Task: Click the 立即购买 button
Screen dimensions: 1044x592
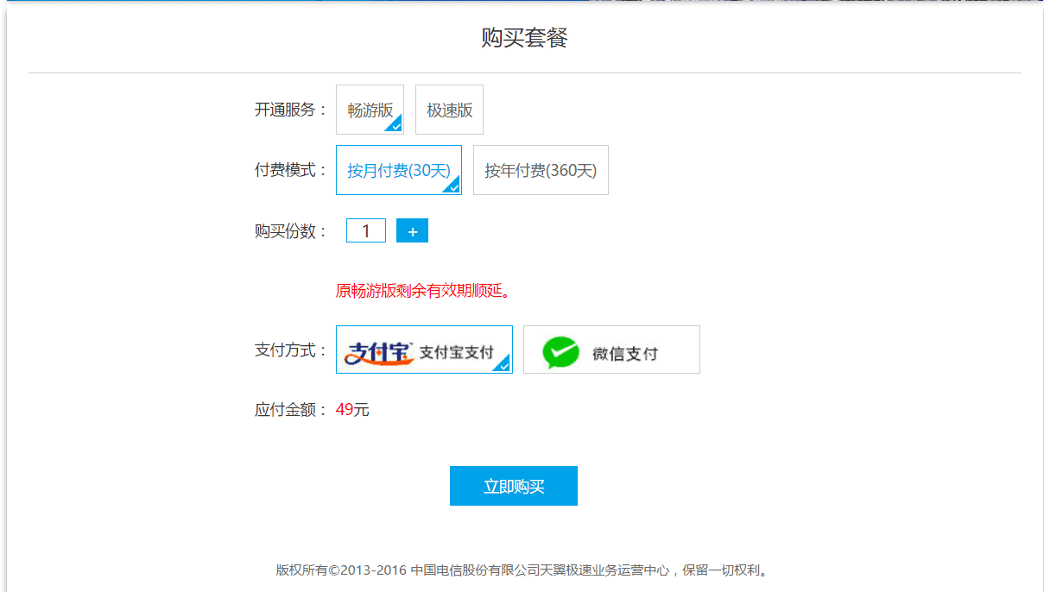Action: point(514,486)
